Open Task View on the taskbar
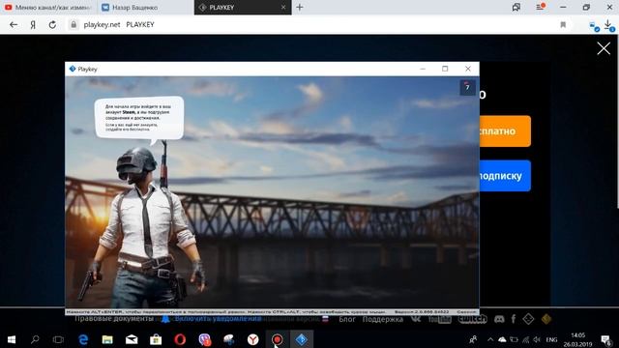Image resolution: width=619 pixels, height=348 pixels. [58, 339]
